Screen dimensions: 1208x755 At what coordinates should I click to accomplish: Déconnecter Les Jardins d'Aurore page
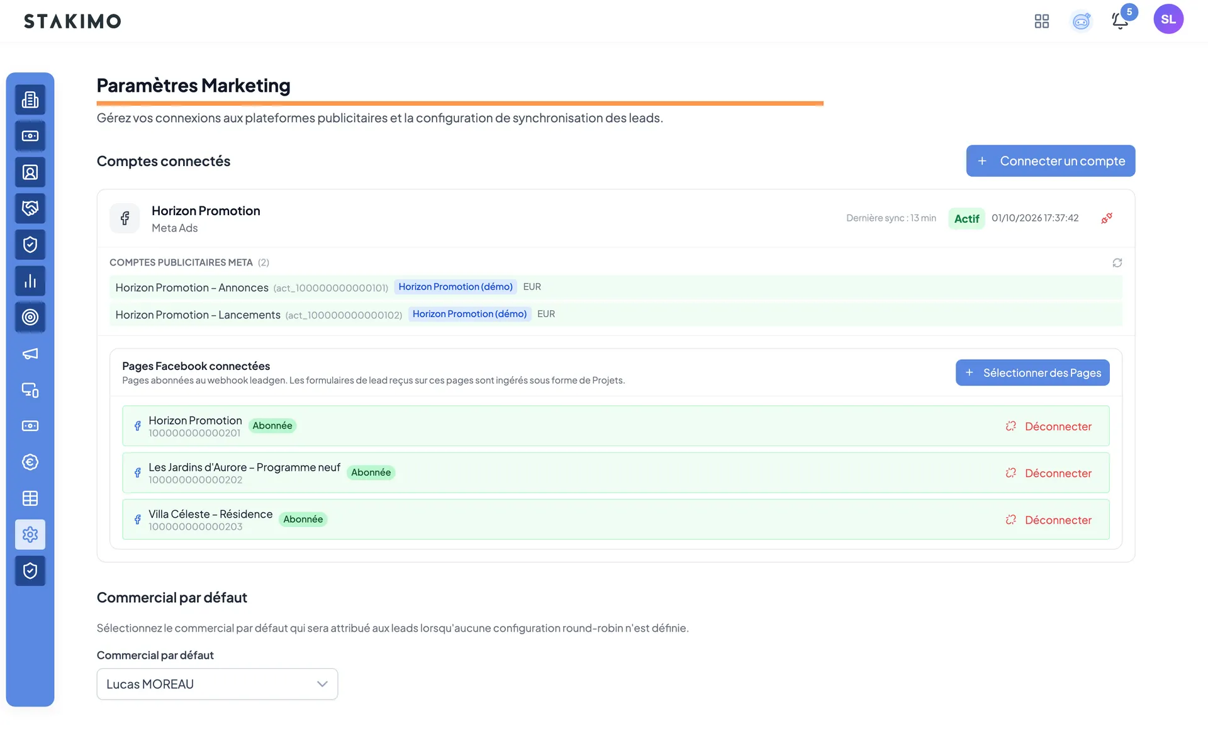(1048, 473)
